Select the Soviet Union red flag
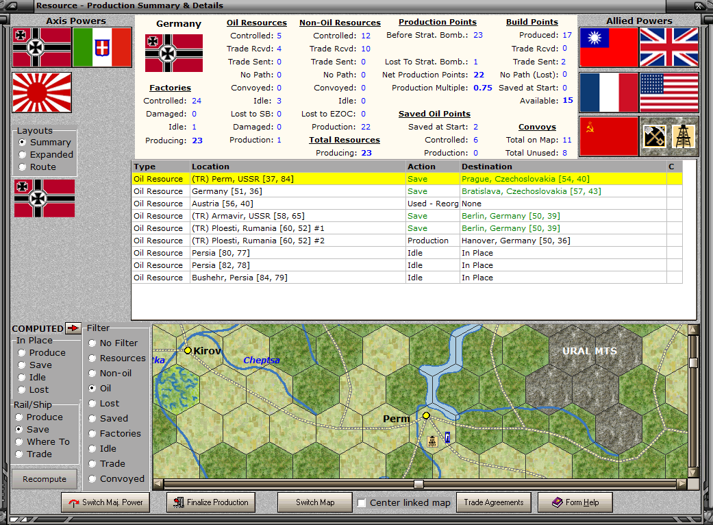This screenshot has height=525, width=713. pos(609,136)
